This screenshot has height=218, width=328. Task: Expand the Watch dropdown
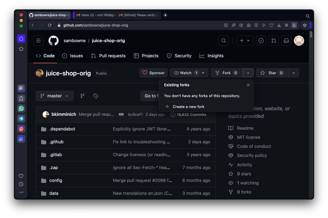point(189,73)
